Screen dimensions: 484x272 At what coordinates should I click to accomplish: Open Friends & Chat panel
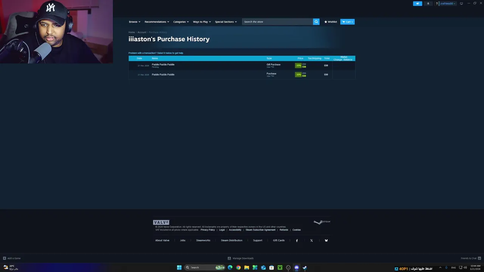[470, 258]
